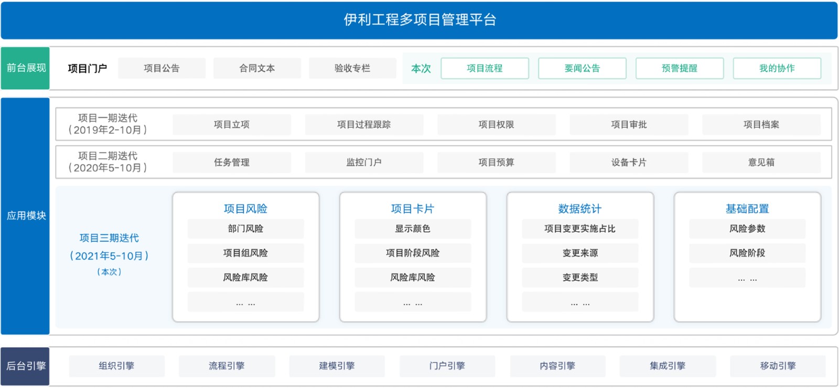
Task: Click 项目变更实施占比 item
Action: [580, 229]
